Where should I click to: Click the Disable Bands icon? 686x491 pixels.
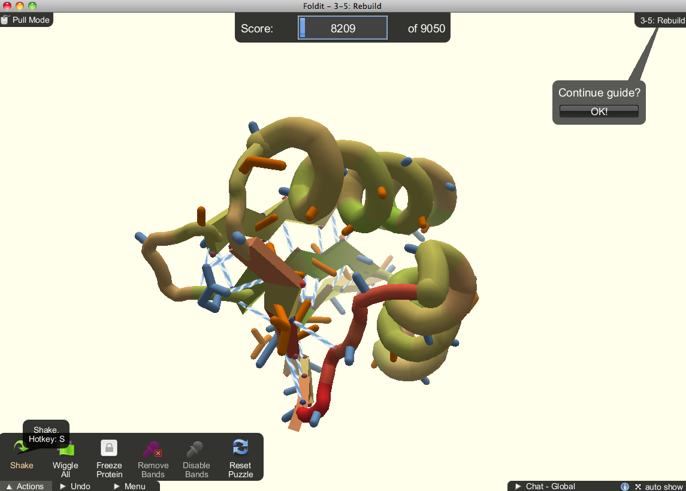tap(197, 449)
